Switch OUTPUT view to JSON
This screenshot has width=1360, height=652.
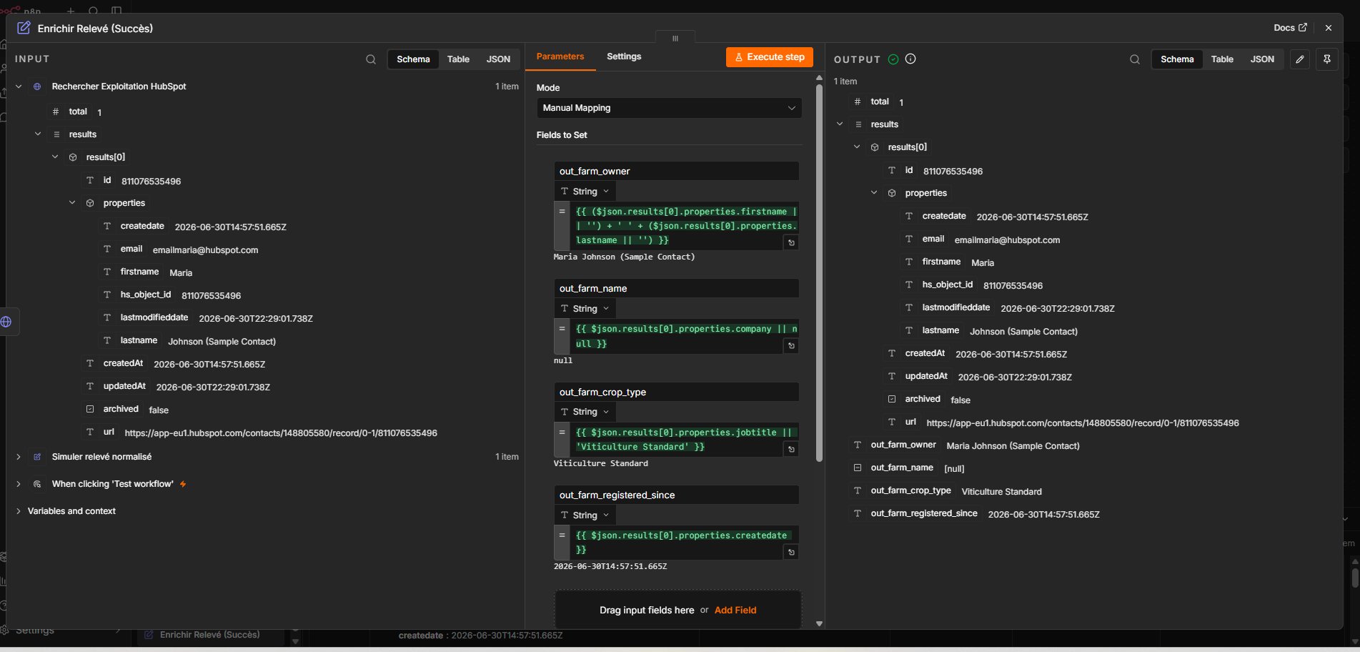coord(1262,59)
